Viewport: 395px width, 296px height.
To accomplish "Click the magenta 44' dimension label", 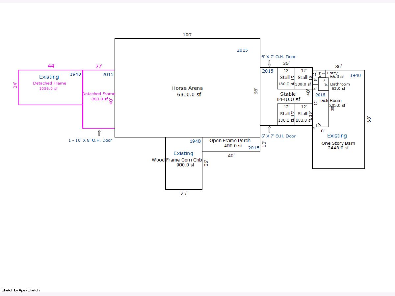I will (x=51, y=66).
